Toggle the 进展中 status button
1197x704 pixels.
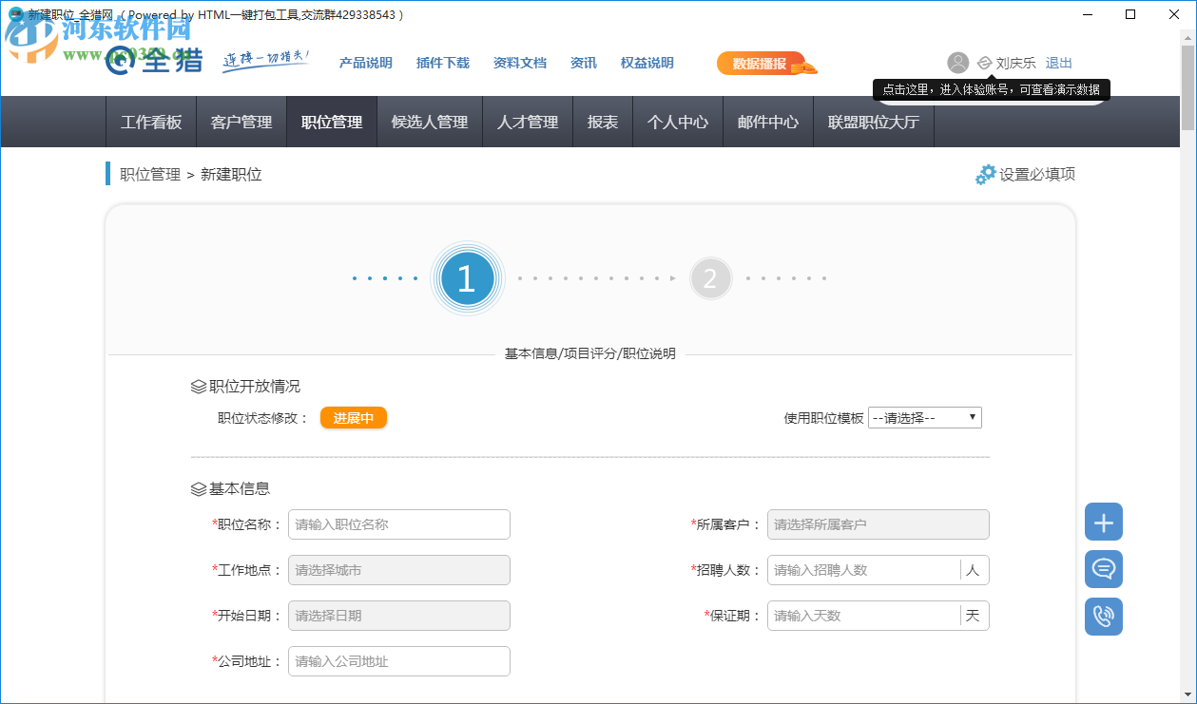pos(353,417)
